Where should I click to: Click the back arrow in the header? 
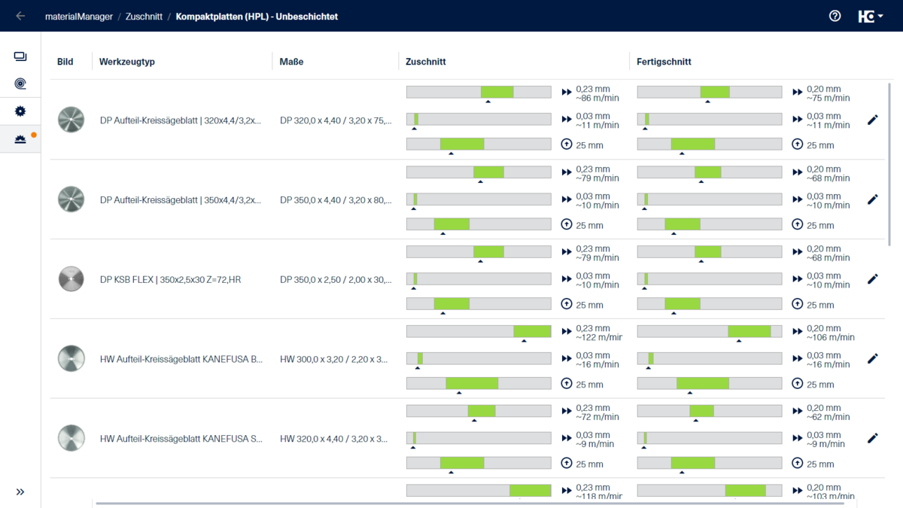tap(20, 16)
